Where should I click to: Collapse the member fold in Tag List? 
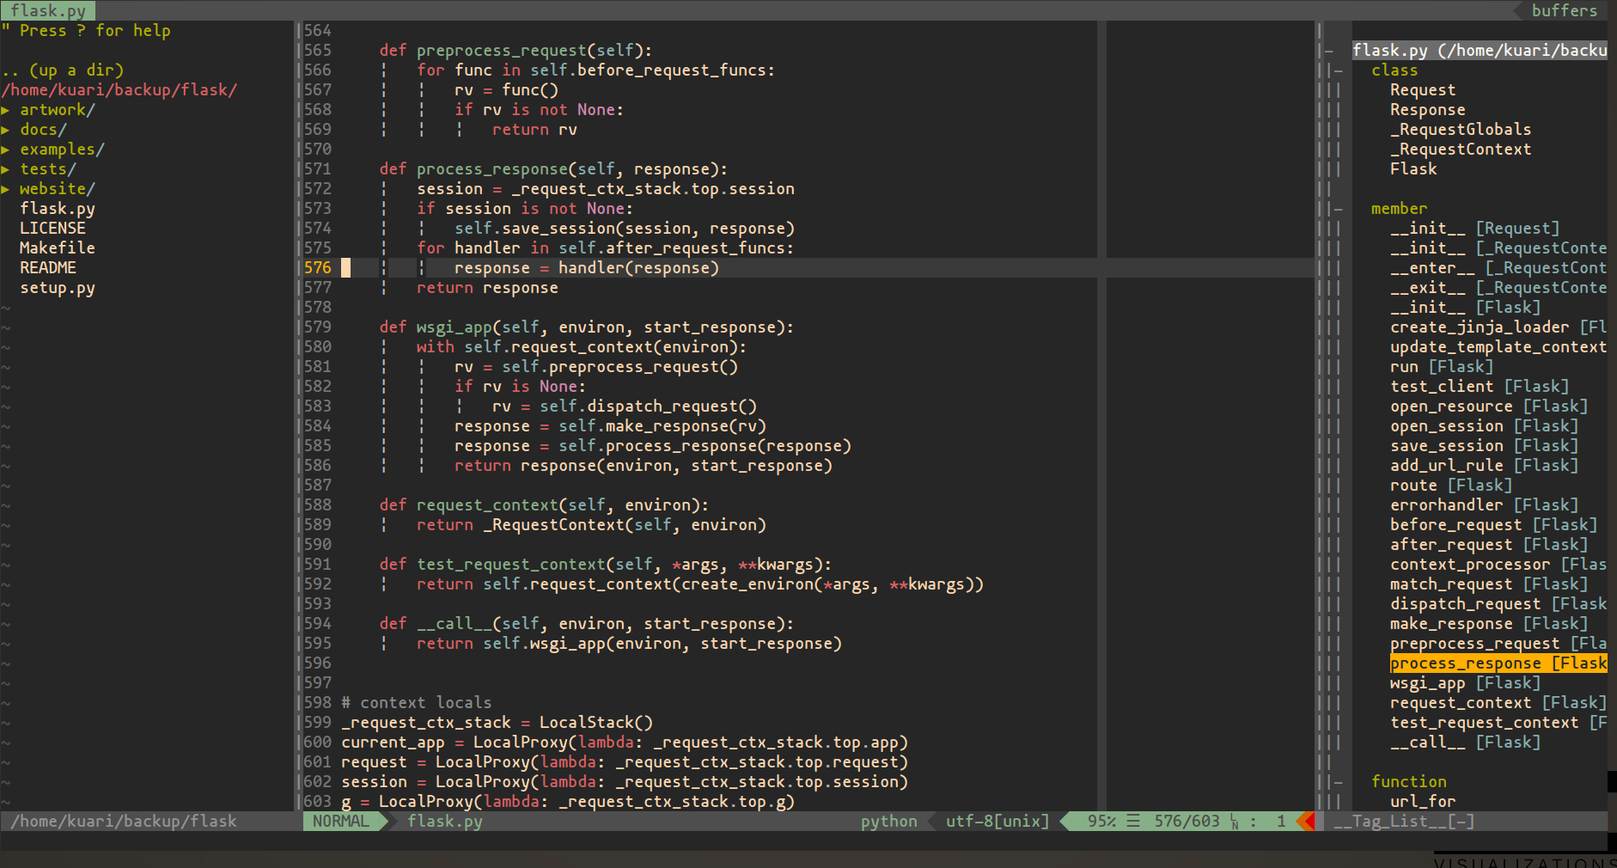pos(1338,209)
